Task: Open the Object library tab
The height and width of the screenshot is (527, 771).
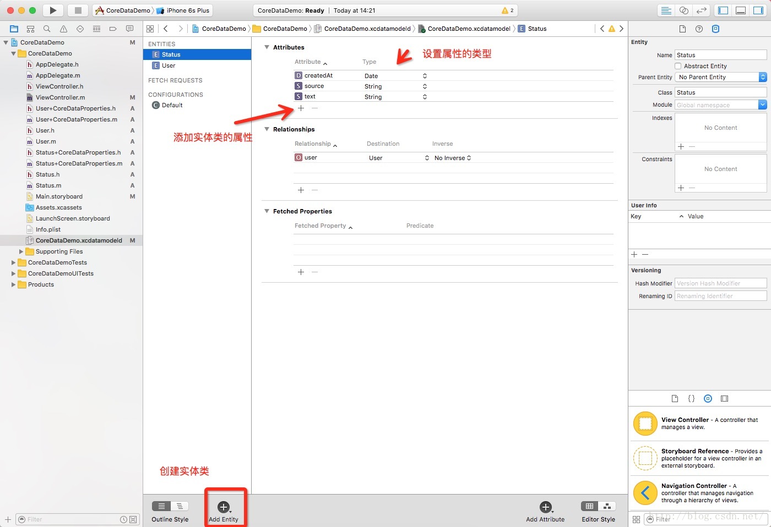Action: click(708, 399)
